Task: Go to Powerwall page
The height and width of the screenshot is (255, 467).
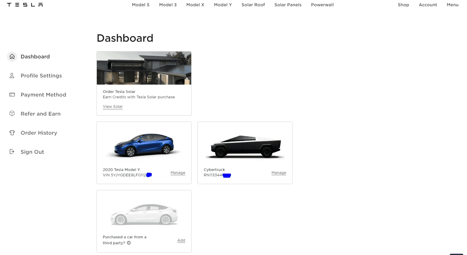Action: coord(322,5)
